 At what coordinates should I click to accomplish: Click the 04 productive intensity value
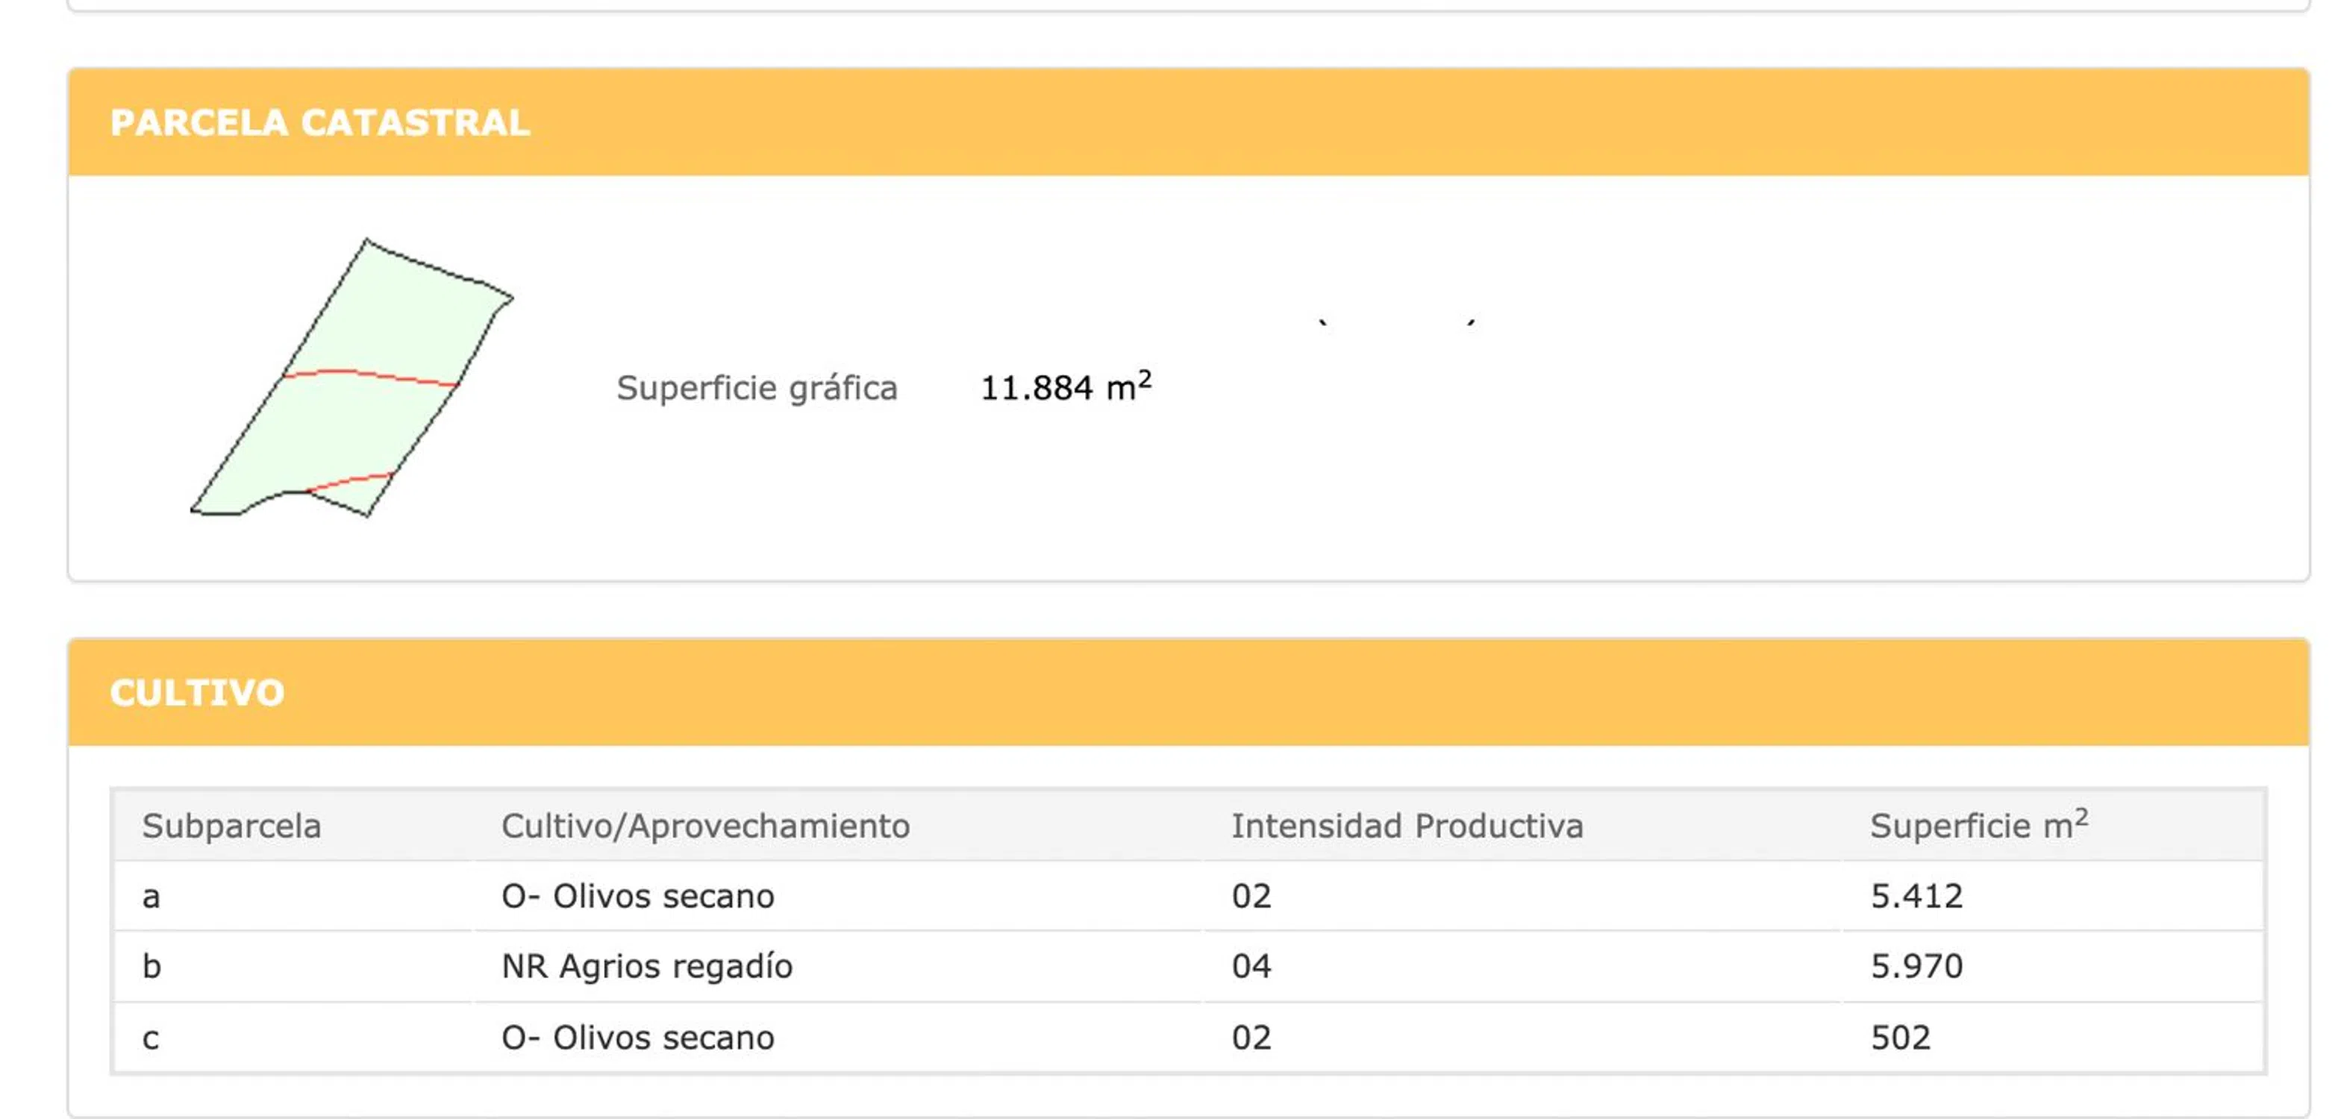click(x=1251, y=967)
